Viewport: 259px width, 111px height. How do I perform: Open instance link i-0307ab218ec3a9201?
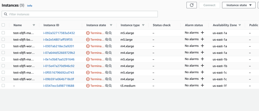tap(59, 46)
